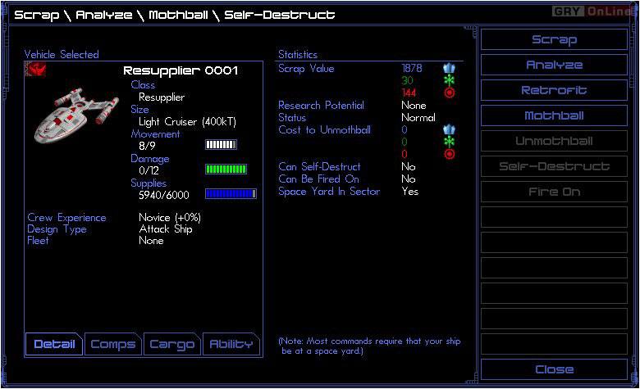Click the blue Supplies level bar
This screenshot has width=640, height=389.
(230, 194)
